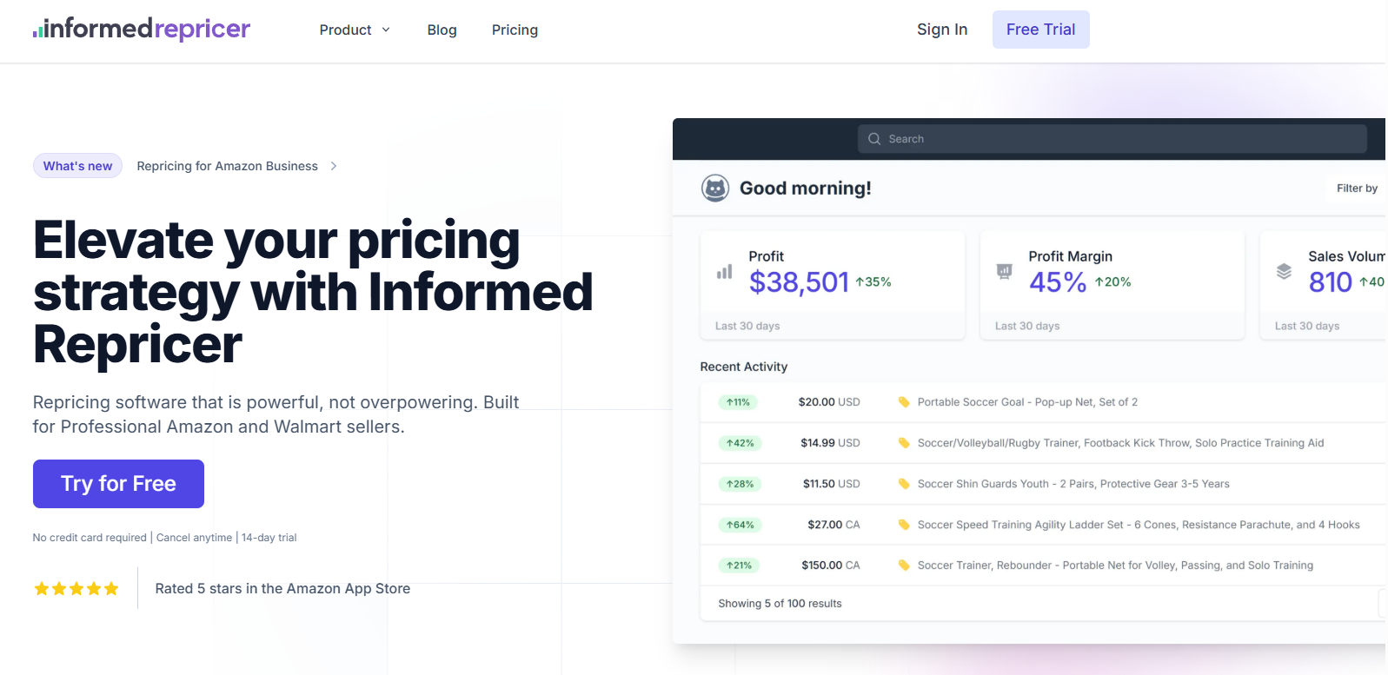The height and width of the screenshot is (675, 1388).
Task: Click the Profit Margin presentation icon
Action: [x=1004, y=271]
